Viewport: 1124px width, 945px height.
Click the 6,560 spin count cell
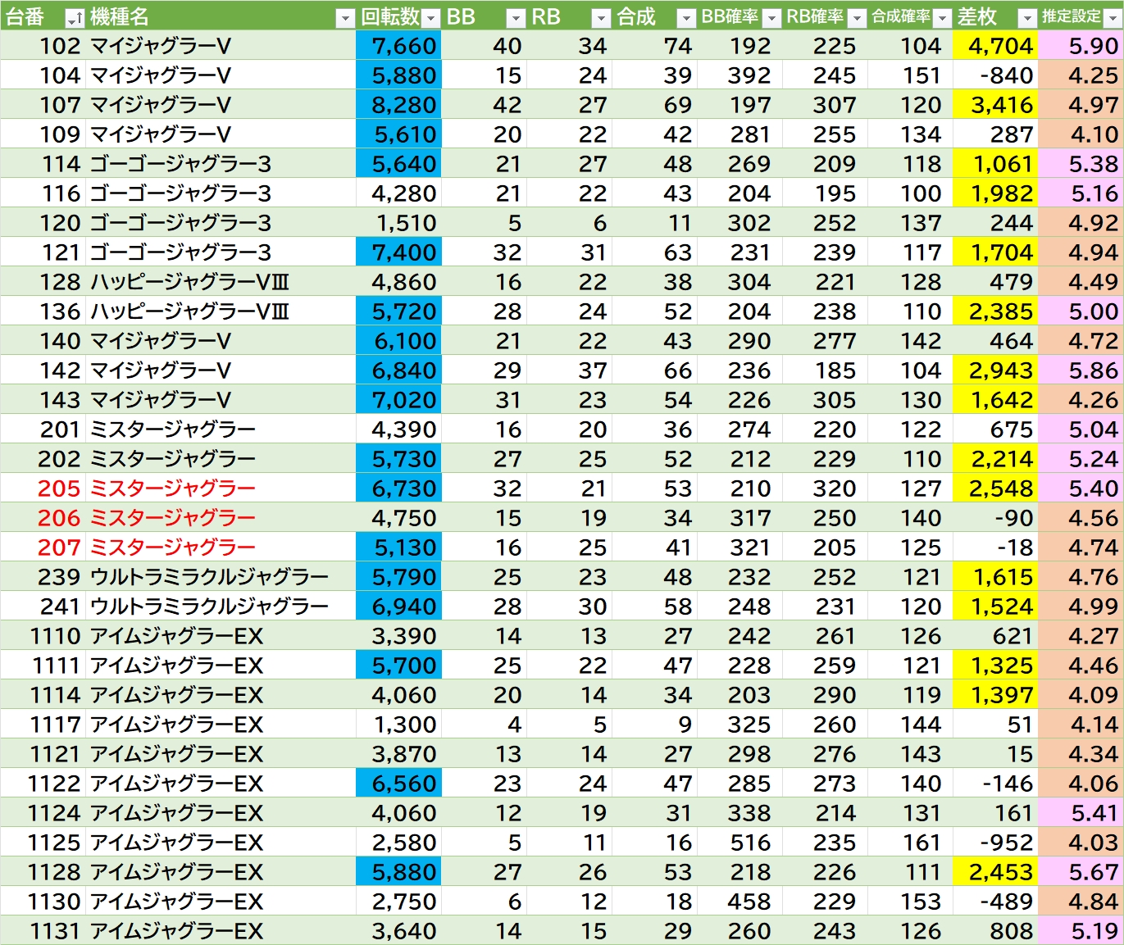tap(398, 784)
